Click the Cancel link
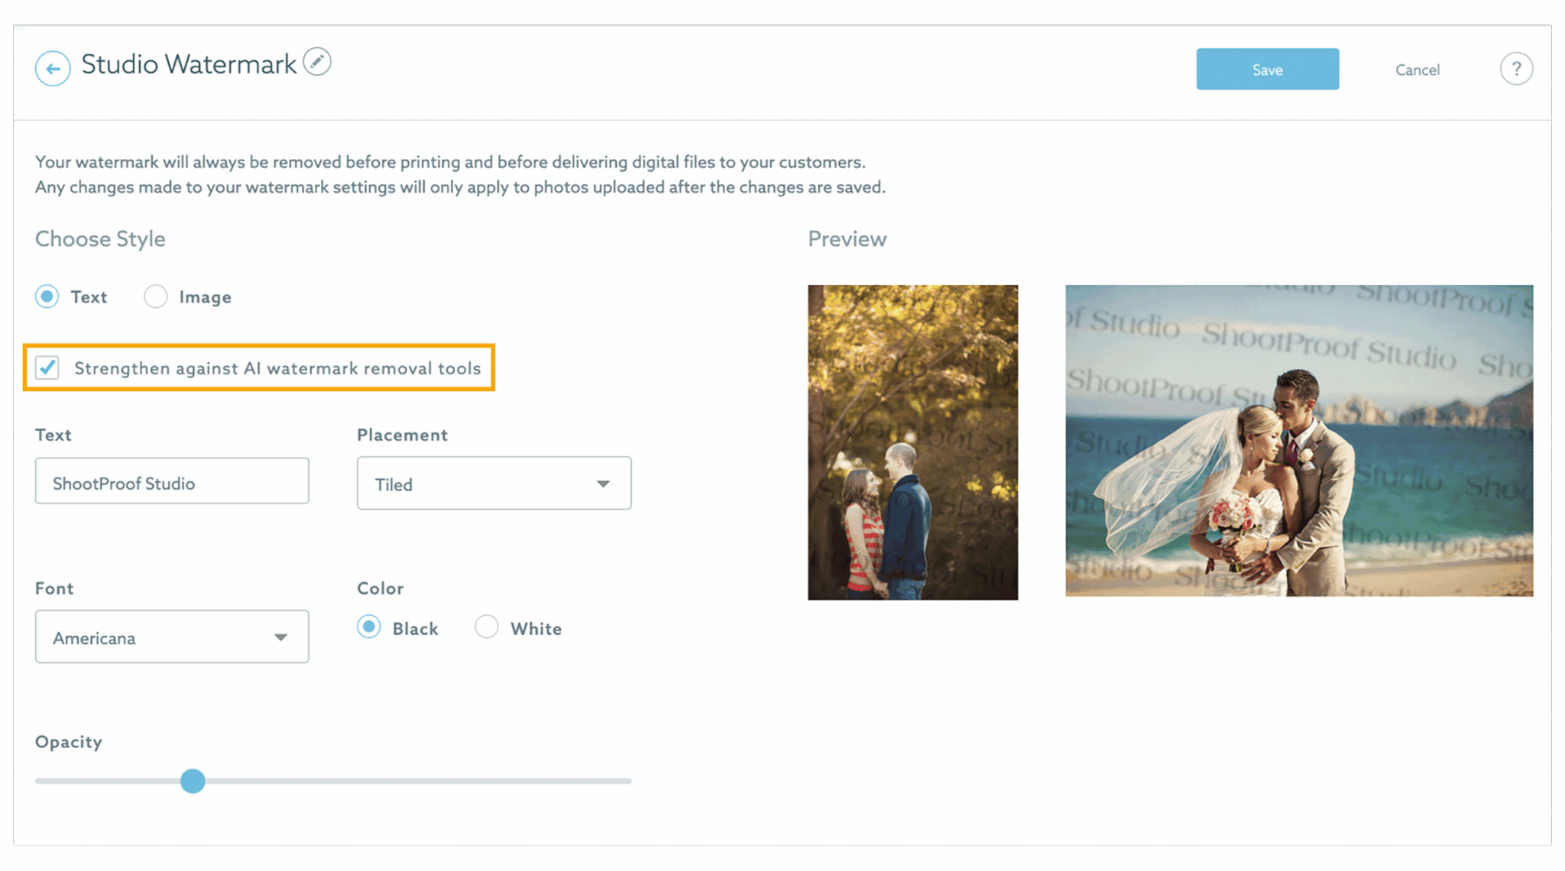Screen dimensions: 1565x871 click(x=1417, y=70)
